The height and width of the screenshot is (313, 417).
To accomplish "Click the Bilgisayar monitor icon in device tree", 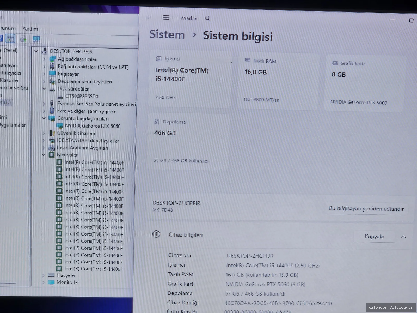I will 52,74.
